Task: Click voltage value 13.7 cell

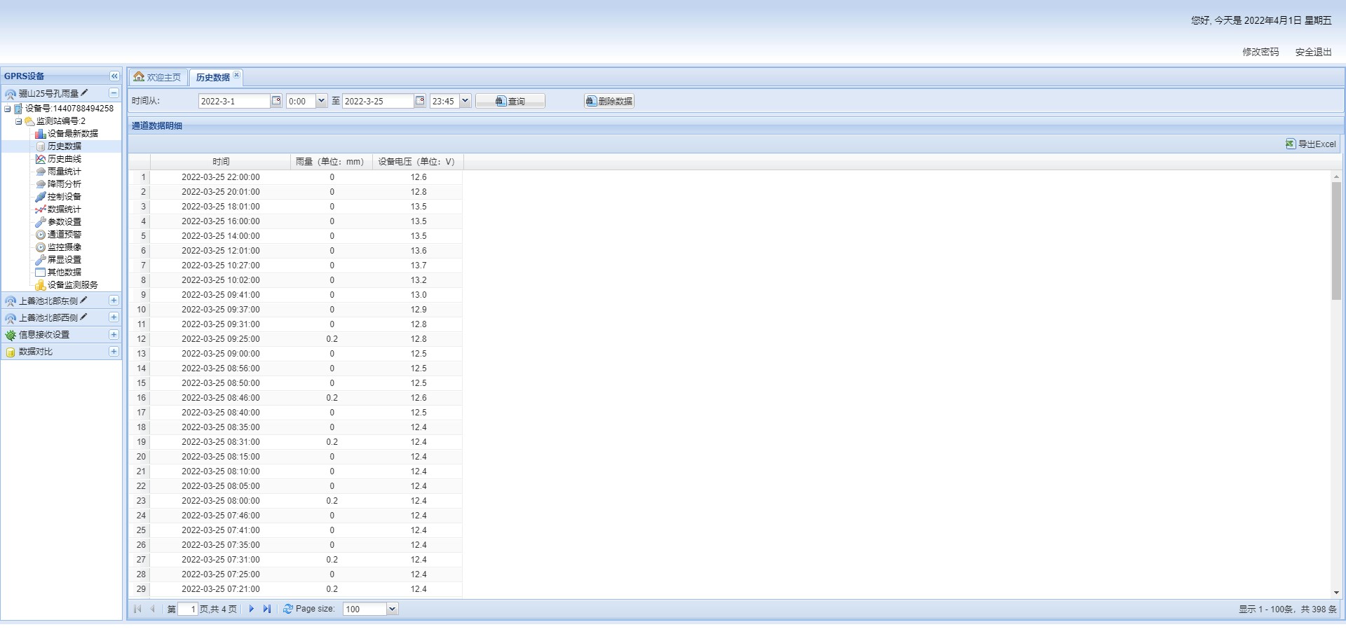Action: pyautogui.click(x=419, y=266)
